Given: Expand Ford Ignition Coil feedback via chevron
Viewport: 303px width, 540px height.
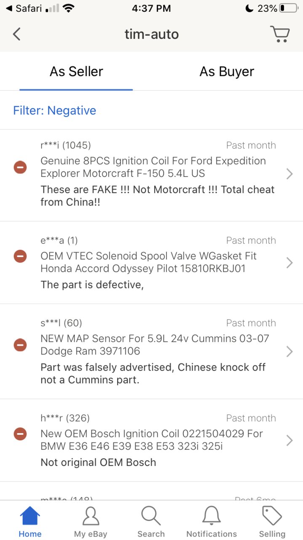Looking at the screenshot, I should [290, 174].
